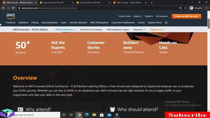The image size is (210, 118).
Task: Open Mail app from taskbar
Action: (x=109, y=115)
